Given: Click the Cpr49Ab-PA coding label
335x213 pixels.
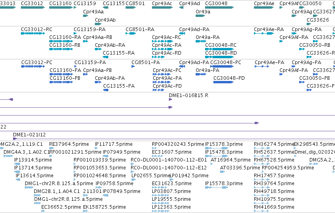Looking at the screenshot, I should coord(110,78).
